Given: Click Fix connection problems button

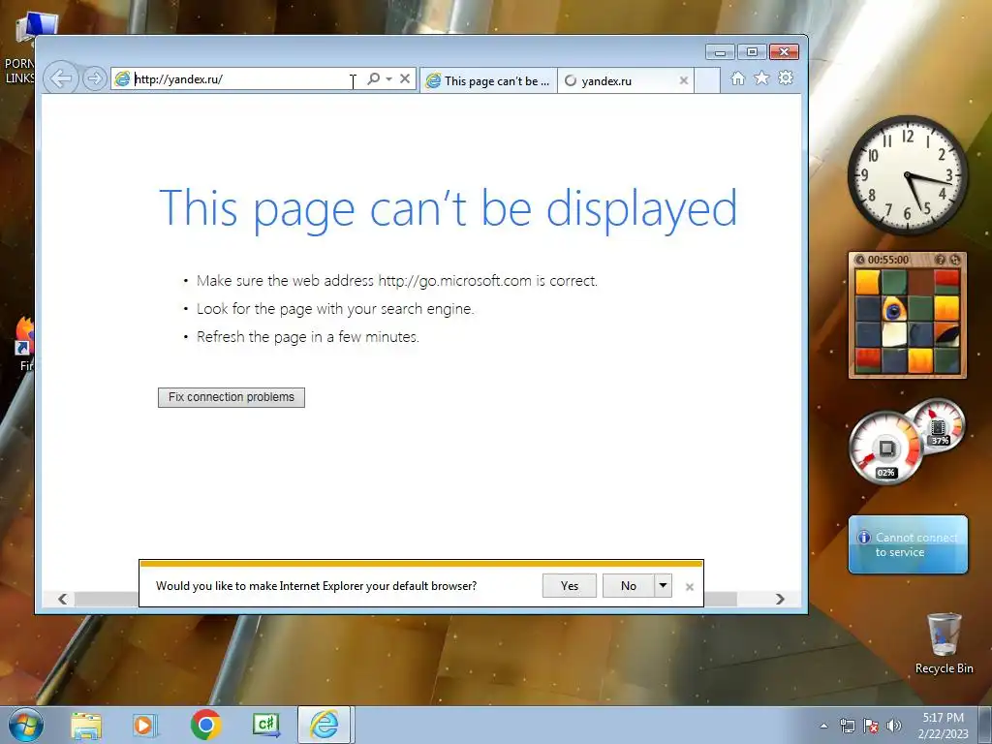Looking at the screenshot, I should coord(232,397).
